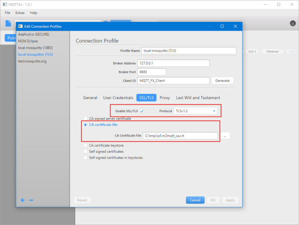This screenshot has height=225, width=299.
Task: Click the gray connection status circle
Action: point(292,23)
